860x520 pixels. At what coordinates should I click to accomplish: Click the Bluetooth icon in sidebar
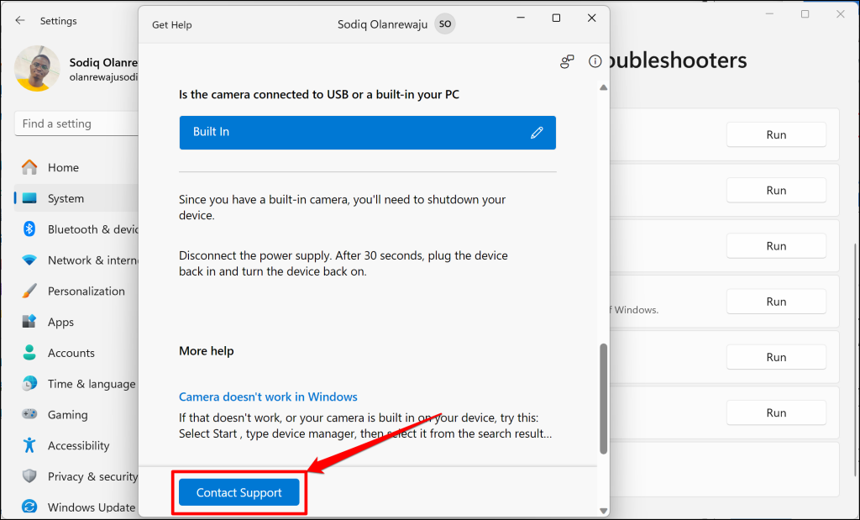pyautogui.click(x=29, y=228)
